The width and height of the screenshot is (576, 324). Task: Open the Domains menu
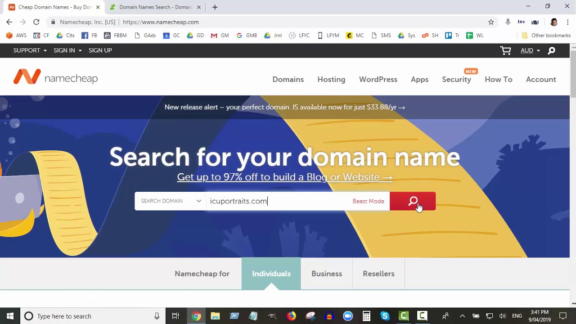(288, 79)
